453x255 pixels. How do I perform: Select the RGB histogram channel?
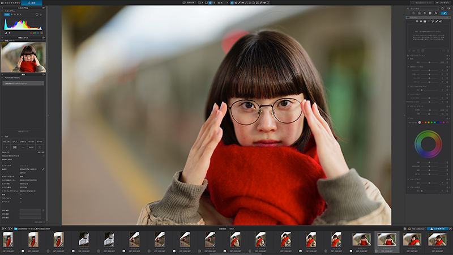pyautogui.click(x=7, y=15)
